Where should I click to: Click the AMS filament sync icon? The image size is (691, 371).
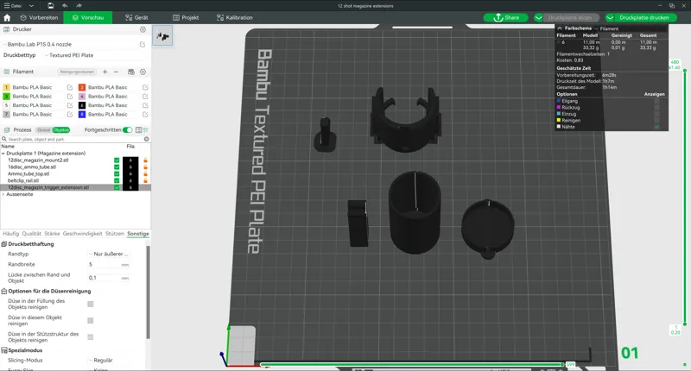131,72
